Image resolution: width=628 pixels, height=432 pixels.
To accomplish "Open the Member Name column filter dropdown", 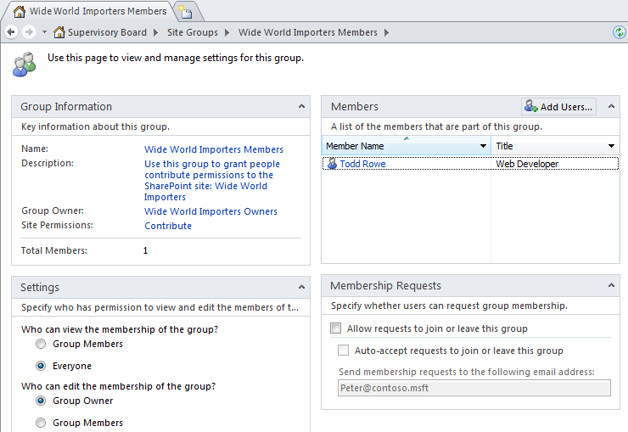I will click(x=483, y=146).
